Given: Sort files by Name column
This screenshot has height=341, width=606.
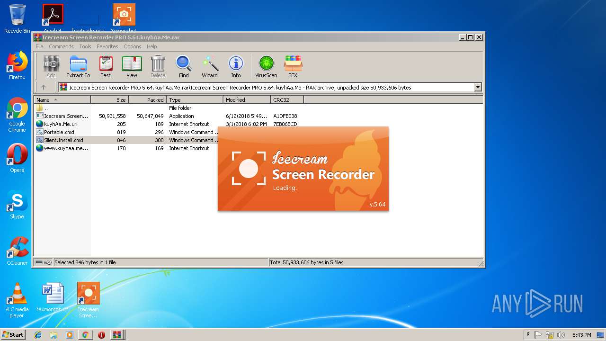Looking at the screenshot, I should (x=62, y=100).
